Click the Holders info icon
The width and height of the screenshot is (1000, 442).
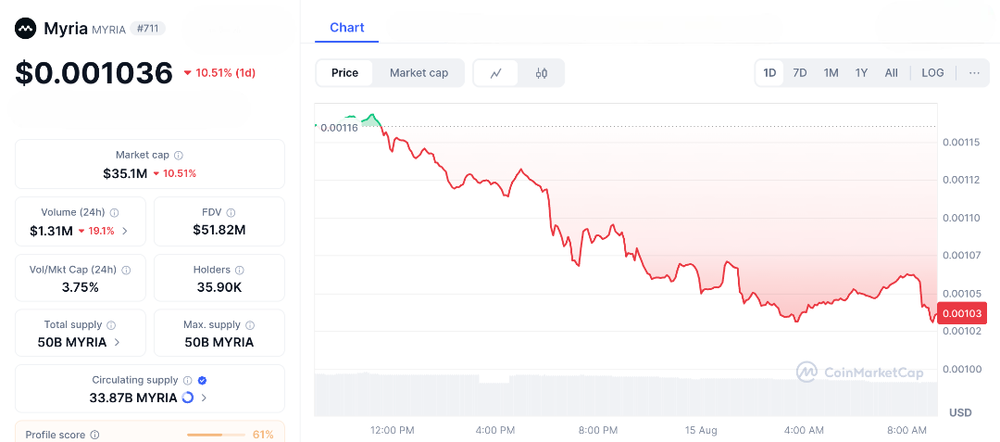tap(240, 270)
